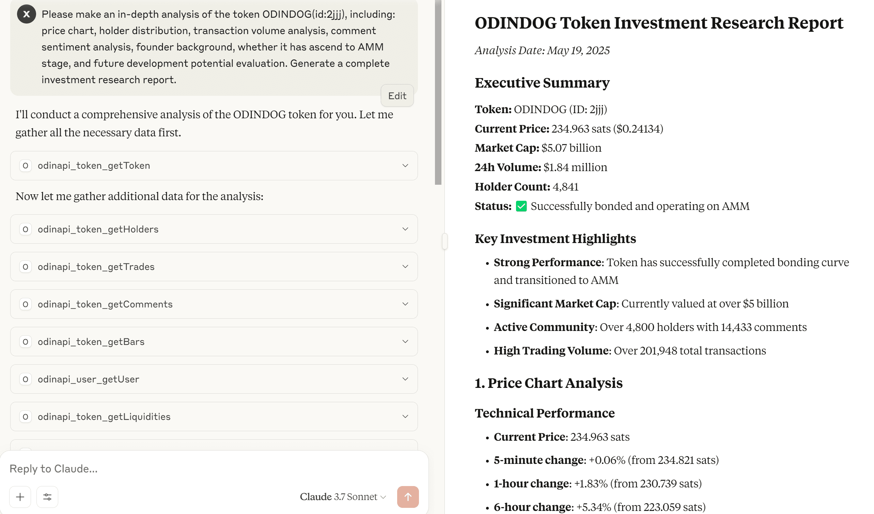The width and height of the screenshot is (874, 514).
Task: Click the getLiquidities tool icon
Action: pyautogui.click(x=25, y=417)
